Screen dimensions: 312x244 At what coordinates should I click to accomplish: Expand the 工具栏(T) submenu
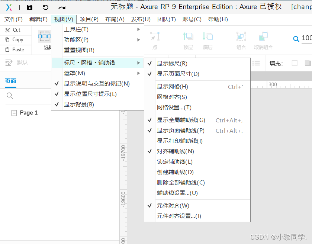[97, 29]
